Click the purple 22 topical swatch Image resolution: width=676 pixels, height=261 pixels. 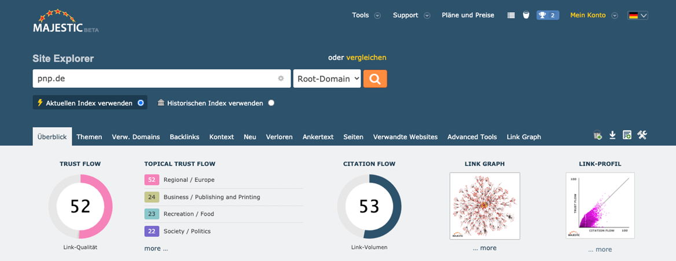[x=152, y=231]
